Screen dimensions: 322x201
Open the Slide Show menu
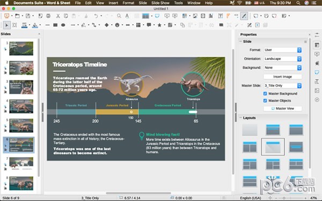click(x=160, y=3)
